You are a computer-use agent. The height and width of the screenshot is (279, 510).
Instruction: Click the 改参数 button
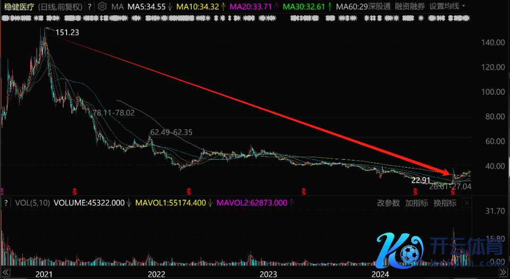click(x=388, y=203)
